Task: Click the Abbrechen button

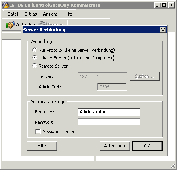Action: (115, 146)
